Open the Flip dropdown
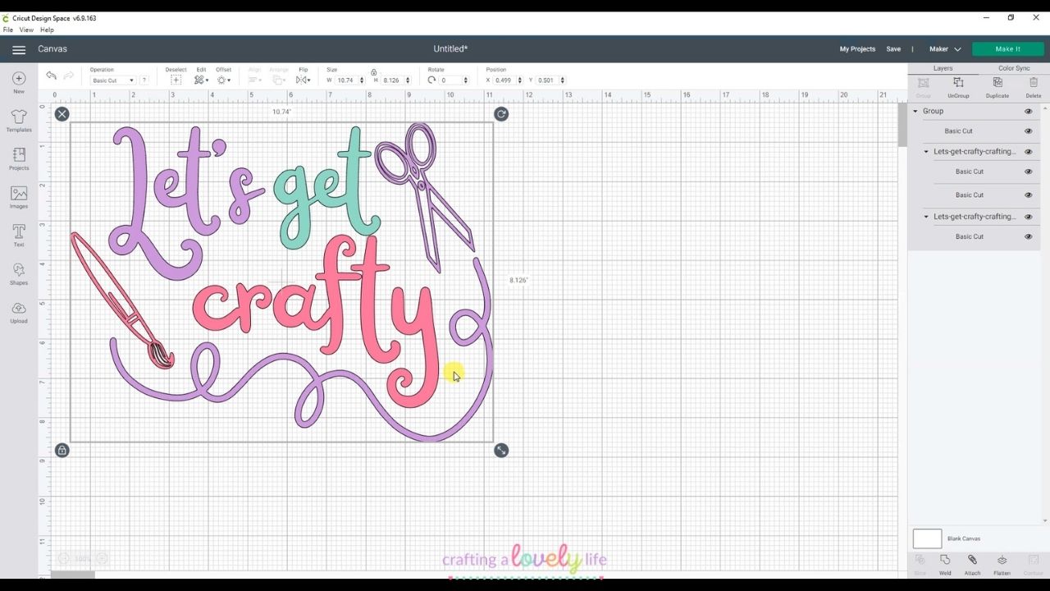The width and height of the screenshot is (1050, 591). point(303,80)
